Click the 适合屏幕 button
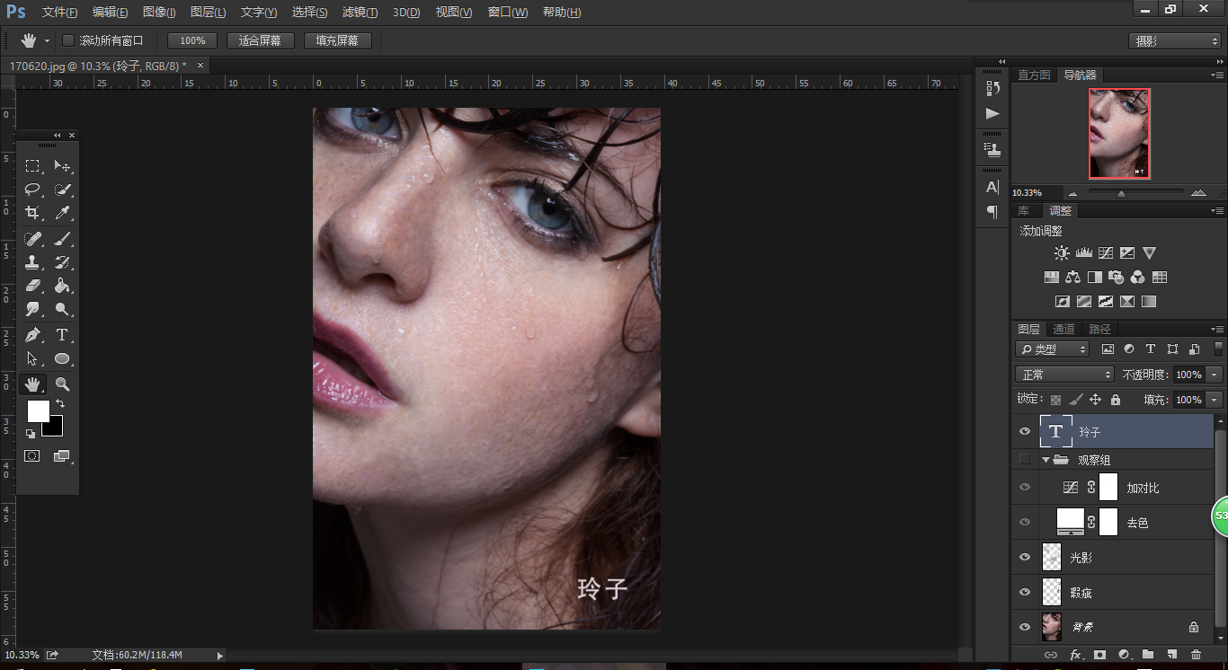The image size is (1228, 670). (261, 40)
